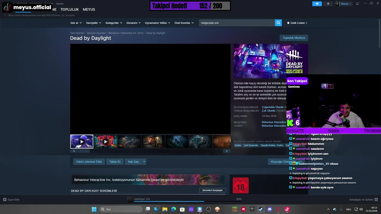Open Çoğunlukla Olumlu recent reviews link

coord(273,107)
